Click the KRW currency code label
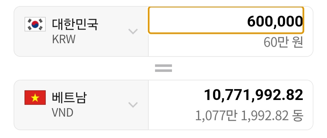Image resolution: width=327 pixels, height=138 pixels. tap(63, 40)
